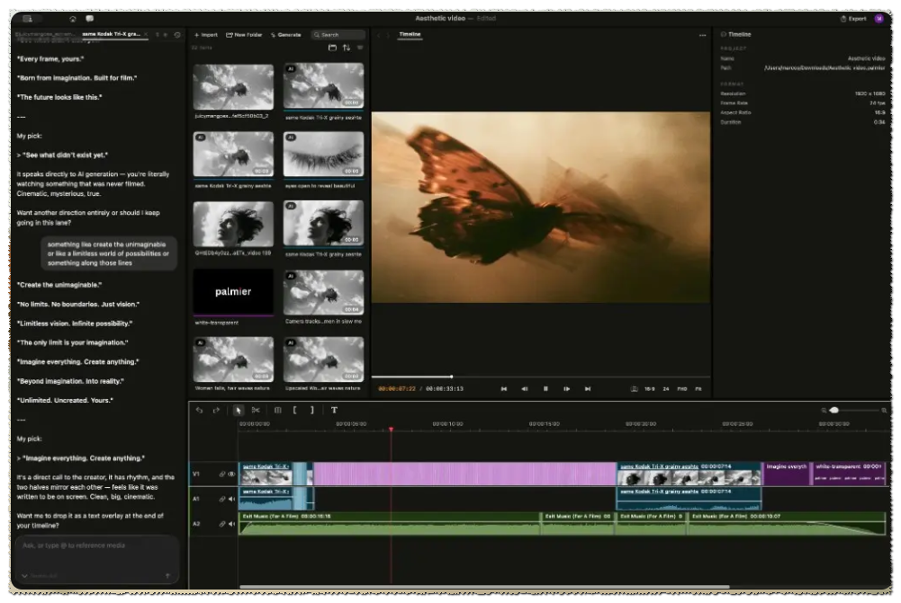Mute the A2 audio track
Image resolution: width=901 pixels, height=603 pixels.
(x=231, y=524)
